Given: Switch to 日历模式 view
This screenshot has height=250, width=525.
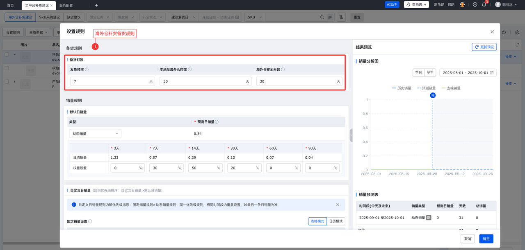Looking at the screenshot, I should click(336, 221).
